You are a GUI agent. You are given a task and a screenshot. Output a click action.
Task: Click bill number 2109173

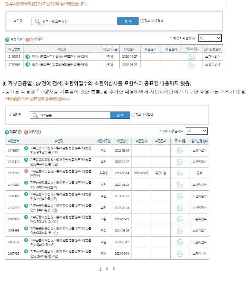[x=14, y=219]
